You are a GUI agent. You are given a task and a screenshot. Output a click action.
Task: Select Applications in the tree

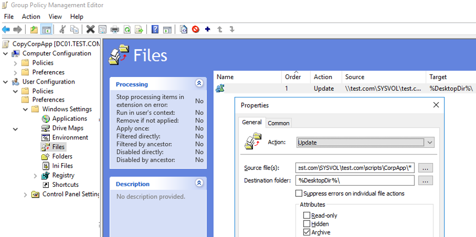[x=70, y=118]
